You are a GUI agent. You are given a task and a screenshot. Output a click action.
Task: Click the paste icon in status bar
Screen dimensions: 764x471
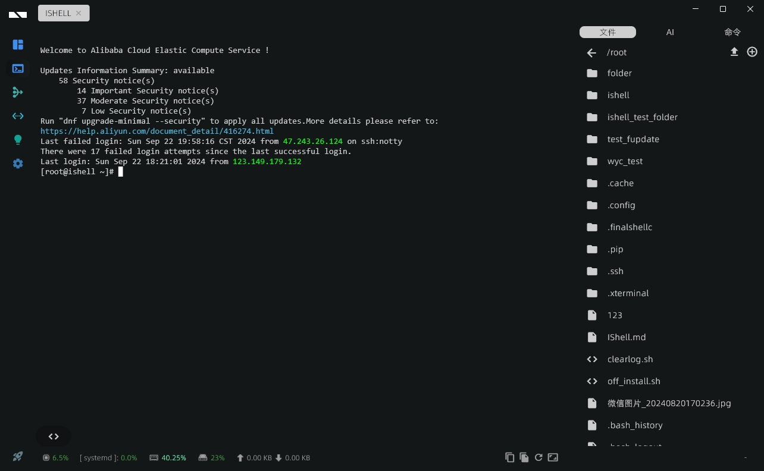coord(524,457)
